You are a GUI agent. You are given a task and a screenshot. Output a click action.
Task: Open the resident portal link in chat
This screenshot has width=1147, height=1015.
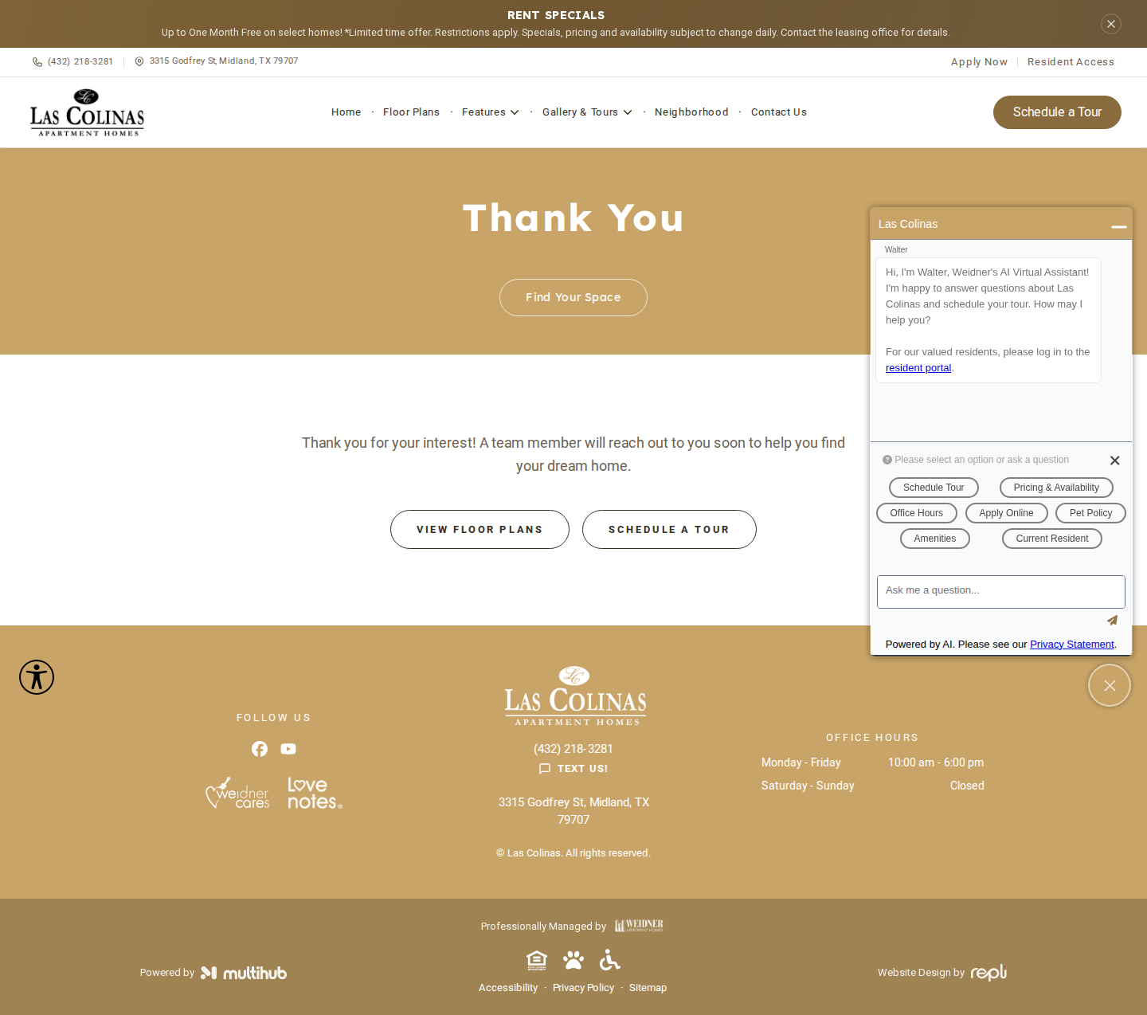918,368
